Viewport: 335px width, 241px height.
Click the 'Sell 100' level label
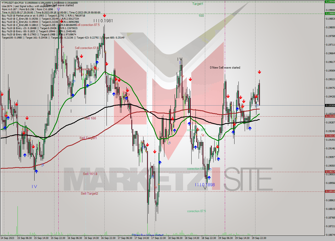coord(90,118)
